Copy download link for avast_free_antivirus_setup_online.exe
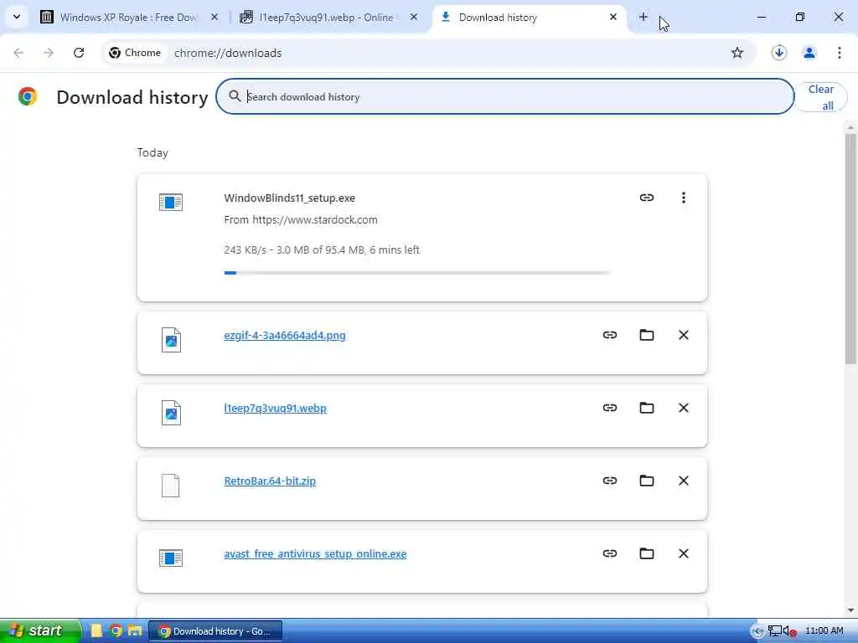 [x=610, y=553]
